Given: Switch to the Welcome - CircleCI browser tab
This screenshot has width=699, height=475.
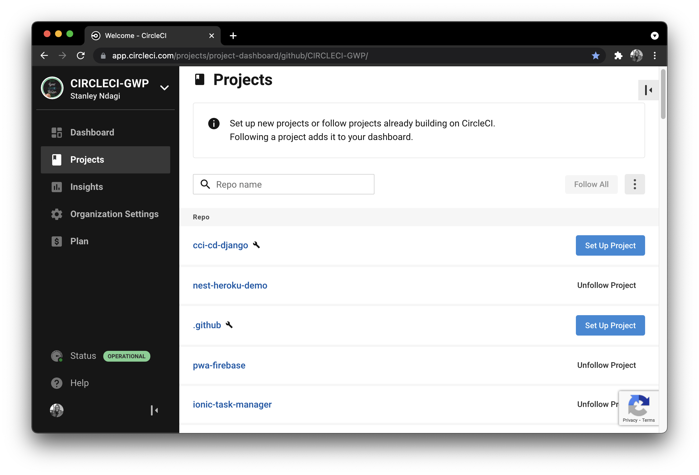Looking at the screenshot, I should [x=136, y=35].
